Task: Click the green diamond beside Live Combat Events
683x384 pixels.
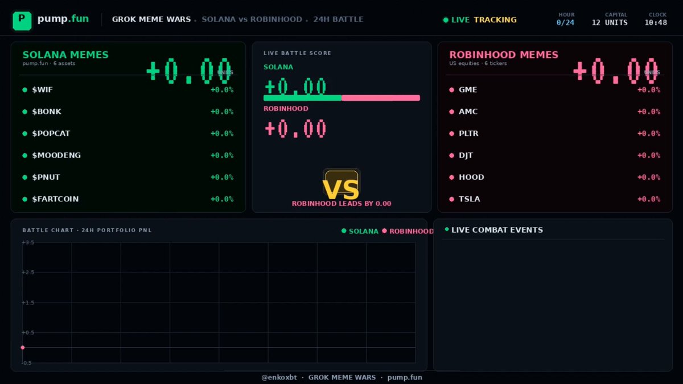Action: (447, 229)
